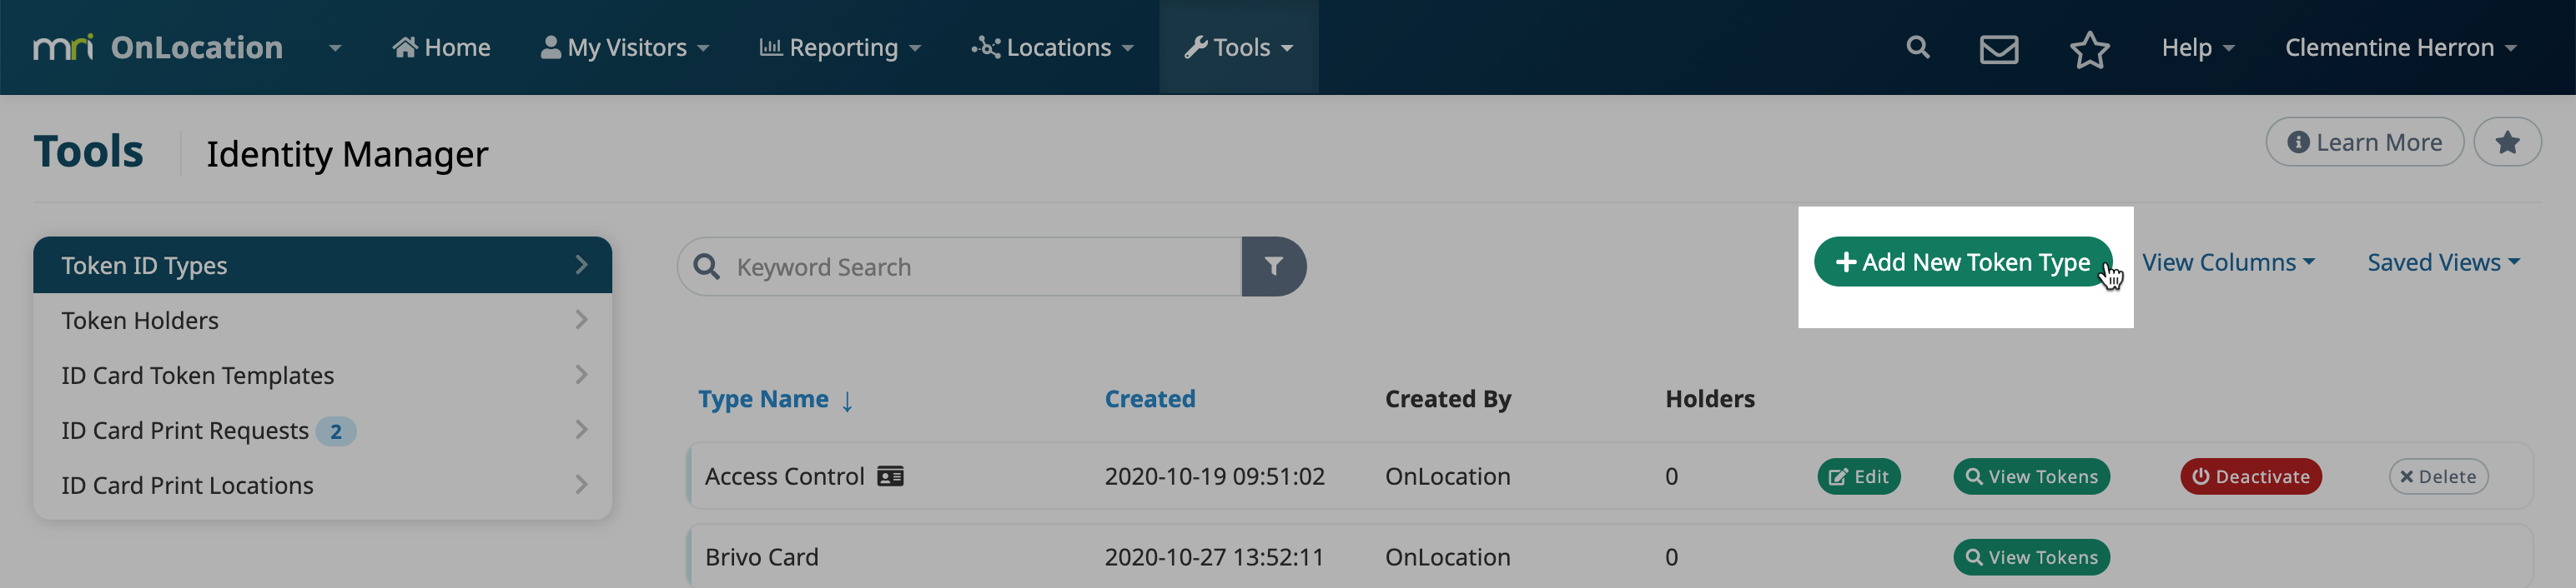Open the My Visitors menu

coord(624,47)
